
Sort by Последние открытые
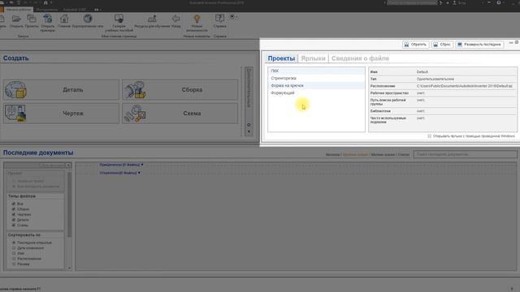pyautogui.click(x=14, y=243)
